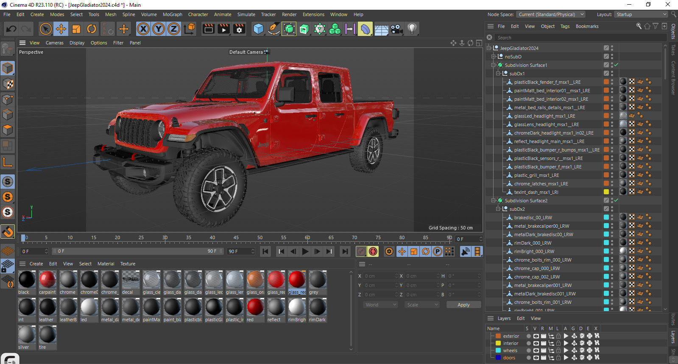The width and height of the screenshot is (678, 364).
Task: Open the Mesh menu
Action: pos(111,14)
